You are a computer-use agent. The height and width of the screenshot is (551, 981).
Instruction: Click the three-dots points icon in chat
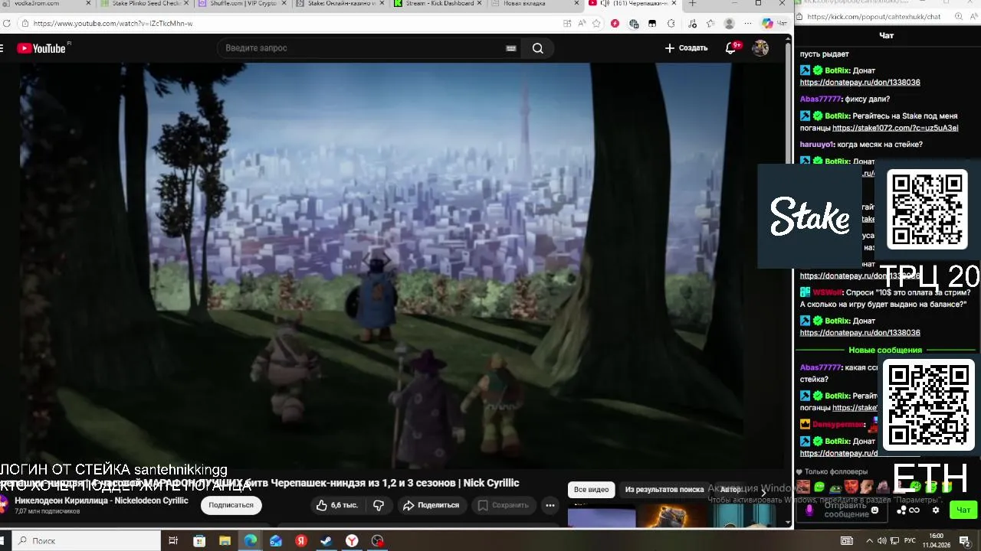pos(902,510)
